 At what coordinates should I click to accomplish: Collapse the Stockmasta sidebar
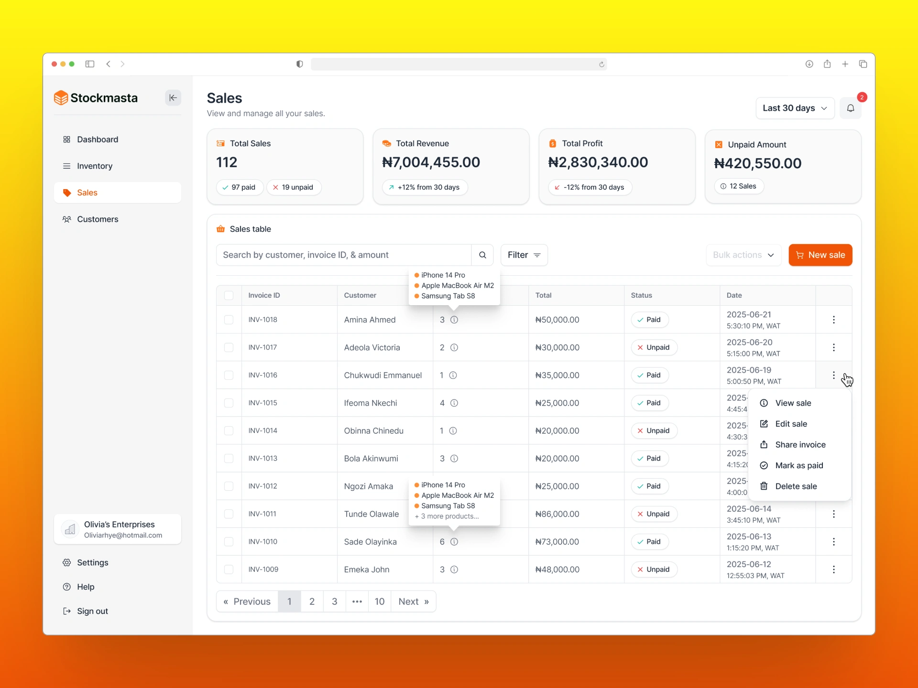(173, 98)
